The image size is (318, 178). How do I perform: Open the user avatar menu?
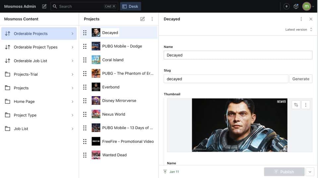coord(308,7)
